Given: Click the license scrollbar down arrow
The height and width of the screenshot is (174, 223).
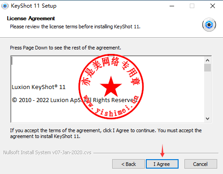Looking at the screenshot, I should coord(207,119).
